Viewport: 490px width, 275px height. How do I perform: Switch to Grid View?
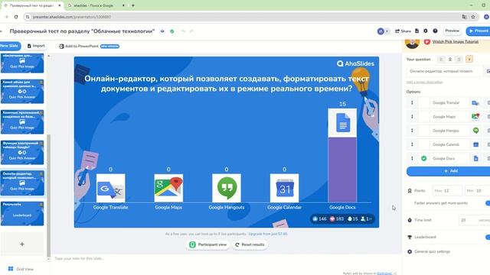[21, 269]
